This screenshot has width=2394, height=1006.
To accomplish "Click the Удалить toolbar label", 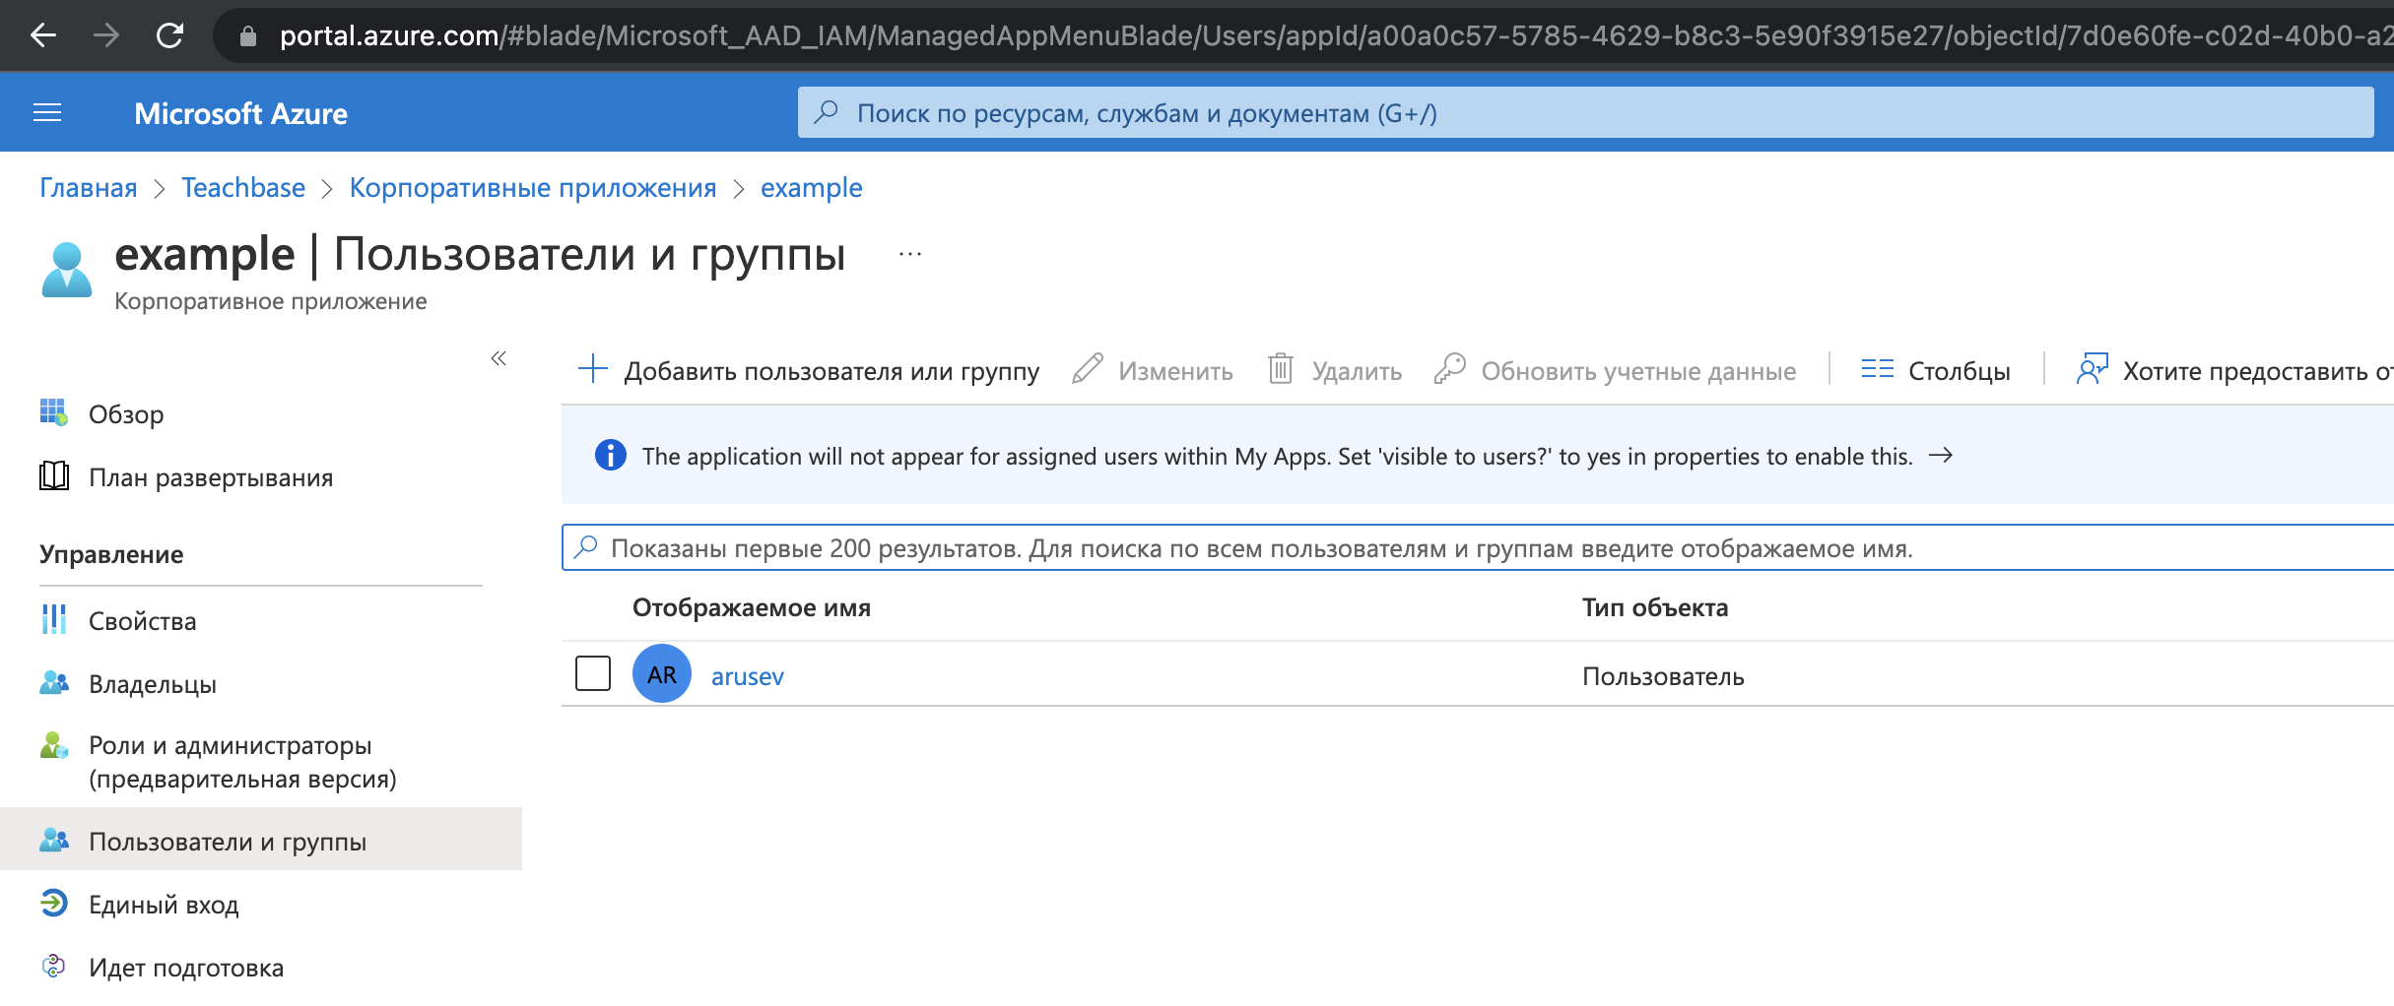I will tap(1357, 371).
